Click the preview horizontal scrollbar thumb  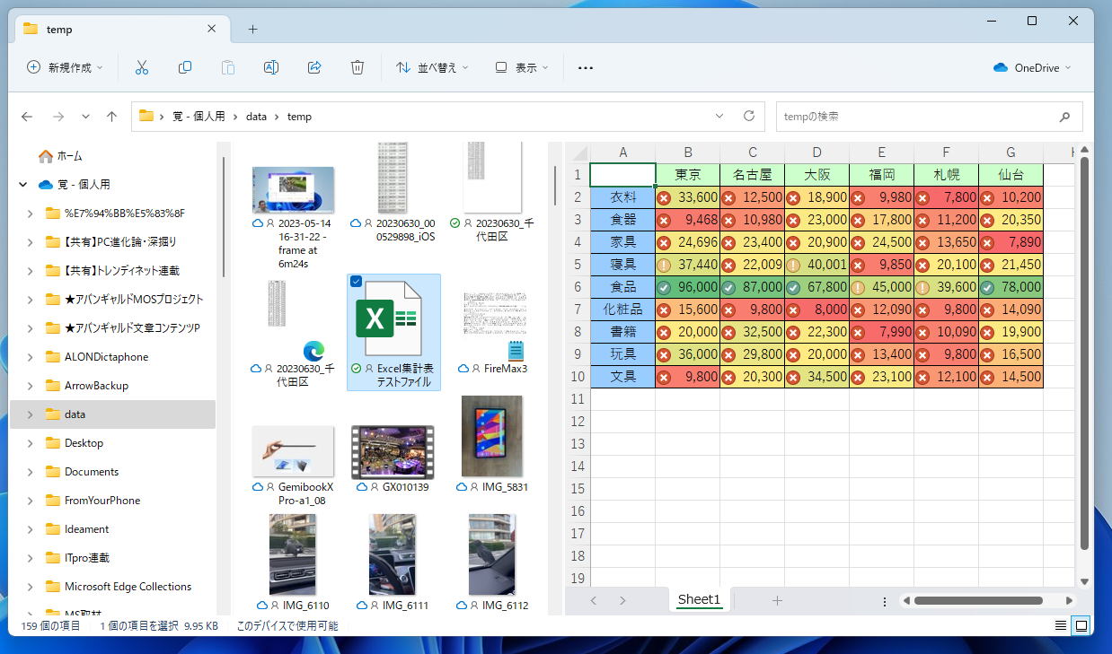978,601
